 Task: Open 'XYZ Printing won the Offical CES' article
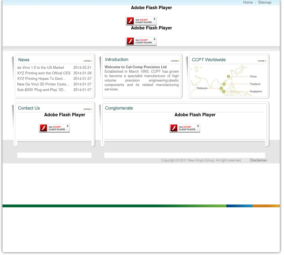tap(44, 73)
